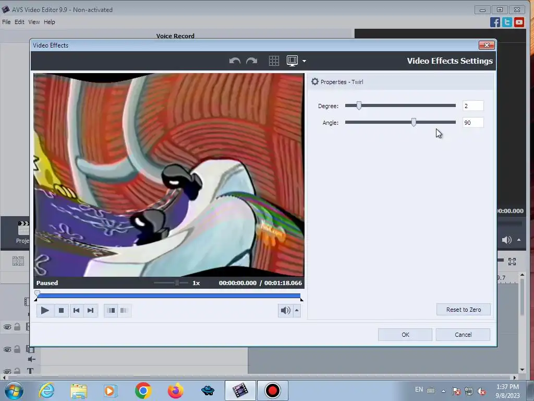The image size is (534, 401).
Task: Show hidden system tray icons
Action: 443,391
